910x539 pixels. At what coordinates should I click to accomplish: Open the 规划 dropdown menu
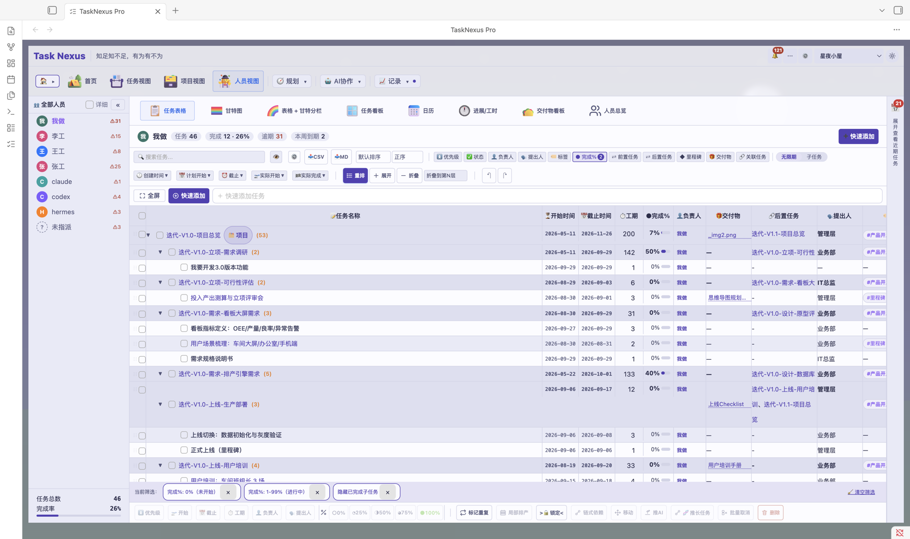pos(292,81)
